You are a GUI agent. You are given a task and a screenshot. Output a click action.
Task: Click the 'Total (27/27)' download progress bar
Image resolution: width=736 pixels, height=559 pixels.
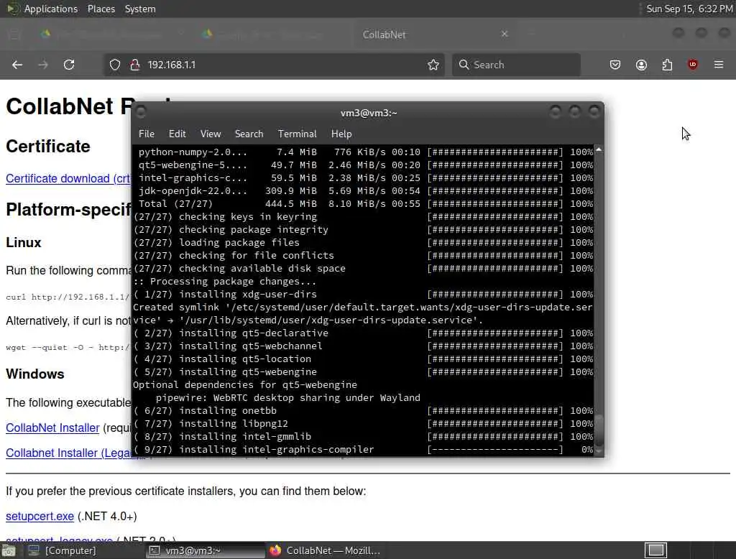494,204
